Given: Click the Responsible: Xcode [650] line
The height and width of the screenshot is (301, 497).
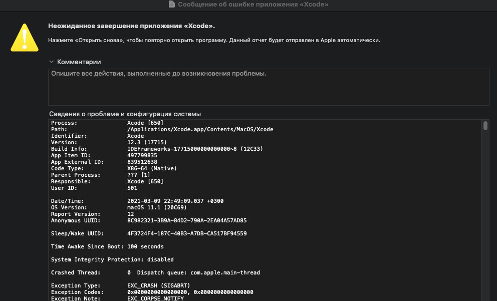Looking at the screenshot, I should click(107, 181).
